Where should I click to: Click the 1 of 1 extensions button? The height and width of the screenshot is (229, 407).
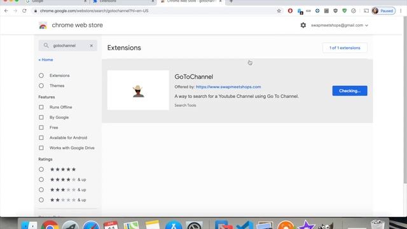(345, 48)
